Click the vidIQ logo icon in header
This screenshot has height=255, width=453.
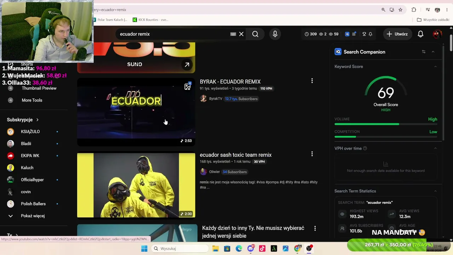click(x=347, y=34)
